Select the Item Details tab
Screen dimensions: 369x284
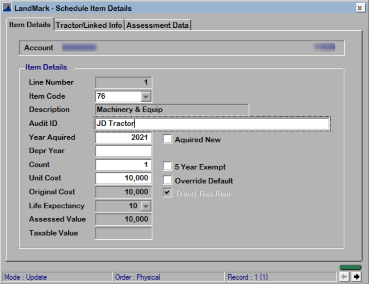pyautogui.click(x=30, y=25)
